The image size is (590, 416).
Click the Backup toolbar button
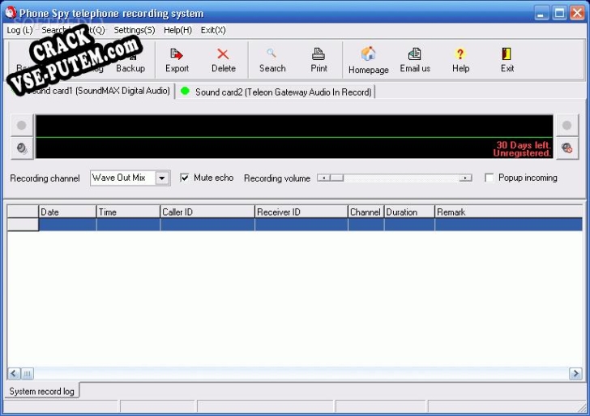coord(130,61)
